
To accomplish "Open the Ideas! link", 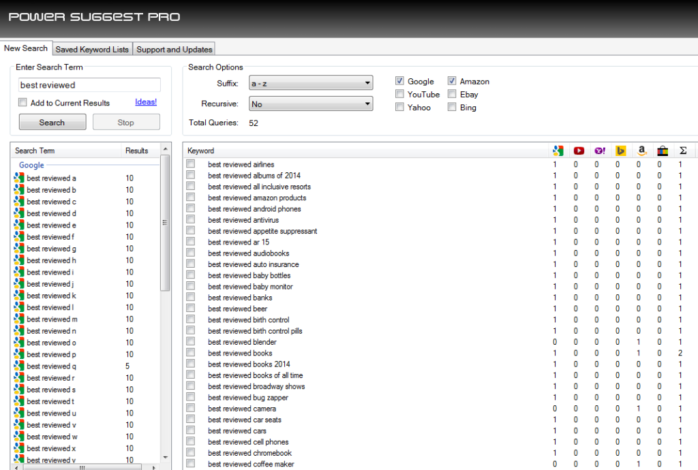I will click(x=146, y=101).
